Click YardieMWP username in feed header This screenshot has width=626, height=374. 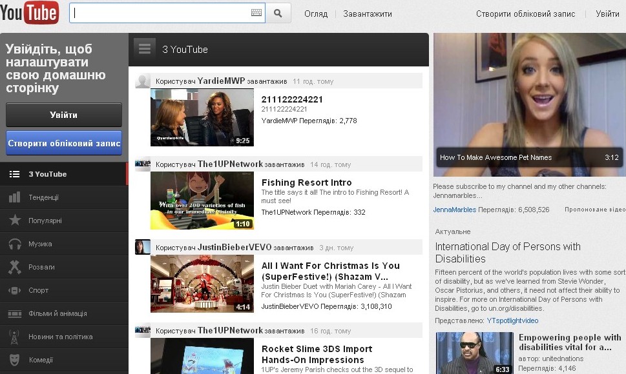[221, 81]
